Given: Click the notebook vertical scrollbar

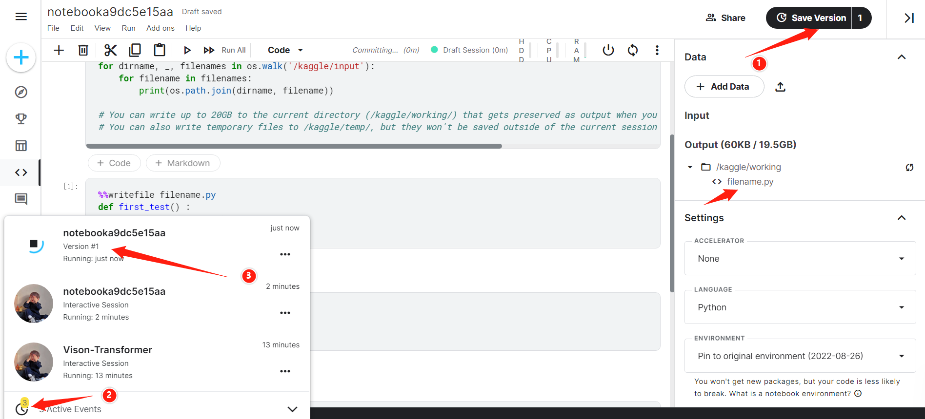Looking at the screenshot, I should [672, 213].
